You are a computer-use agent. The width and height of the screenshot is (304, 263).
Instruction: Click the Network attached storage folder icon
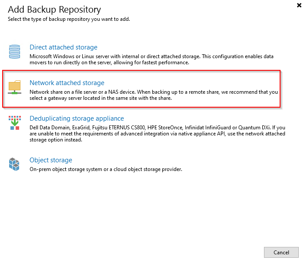click(x=15, y=87)
